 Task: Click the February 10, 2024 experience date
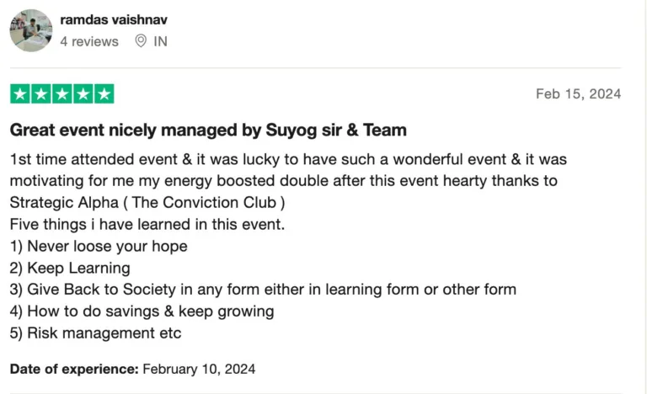pyautogui.click(x=199, y=369)
